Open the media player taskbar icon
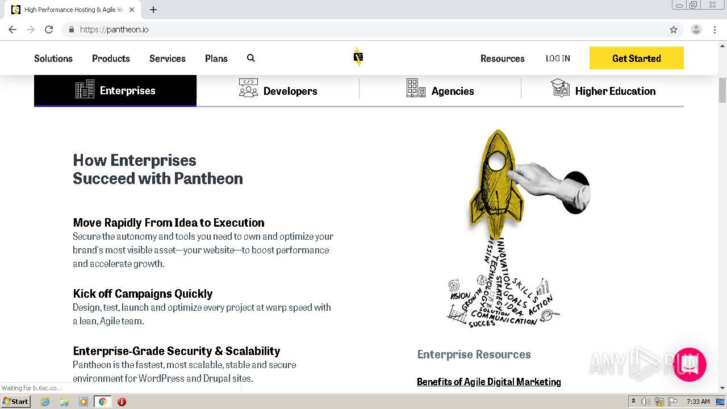Image resolution: width=727 pixels, height=409 pixels. (83, 402)
